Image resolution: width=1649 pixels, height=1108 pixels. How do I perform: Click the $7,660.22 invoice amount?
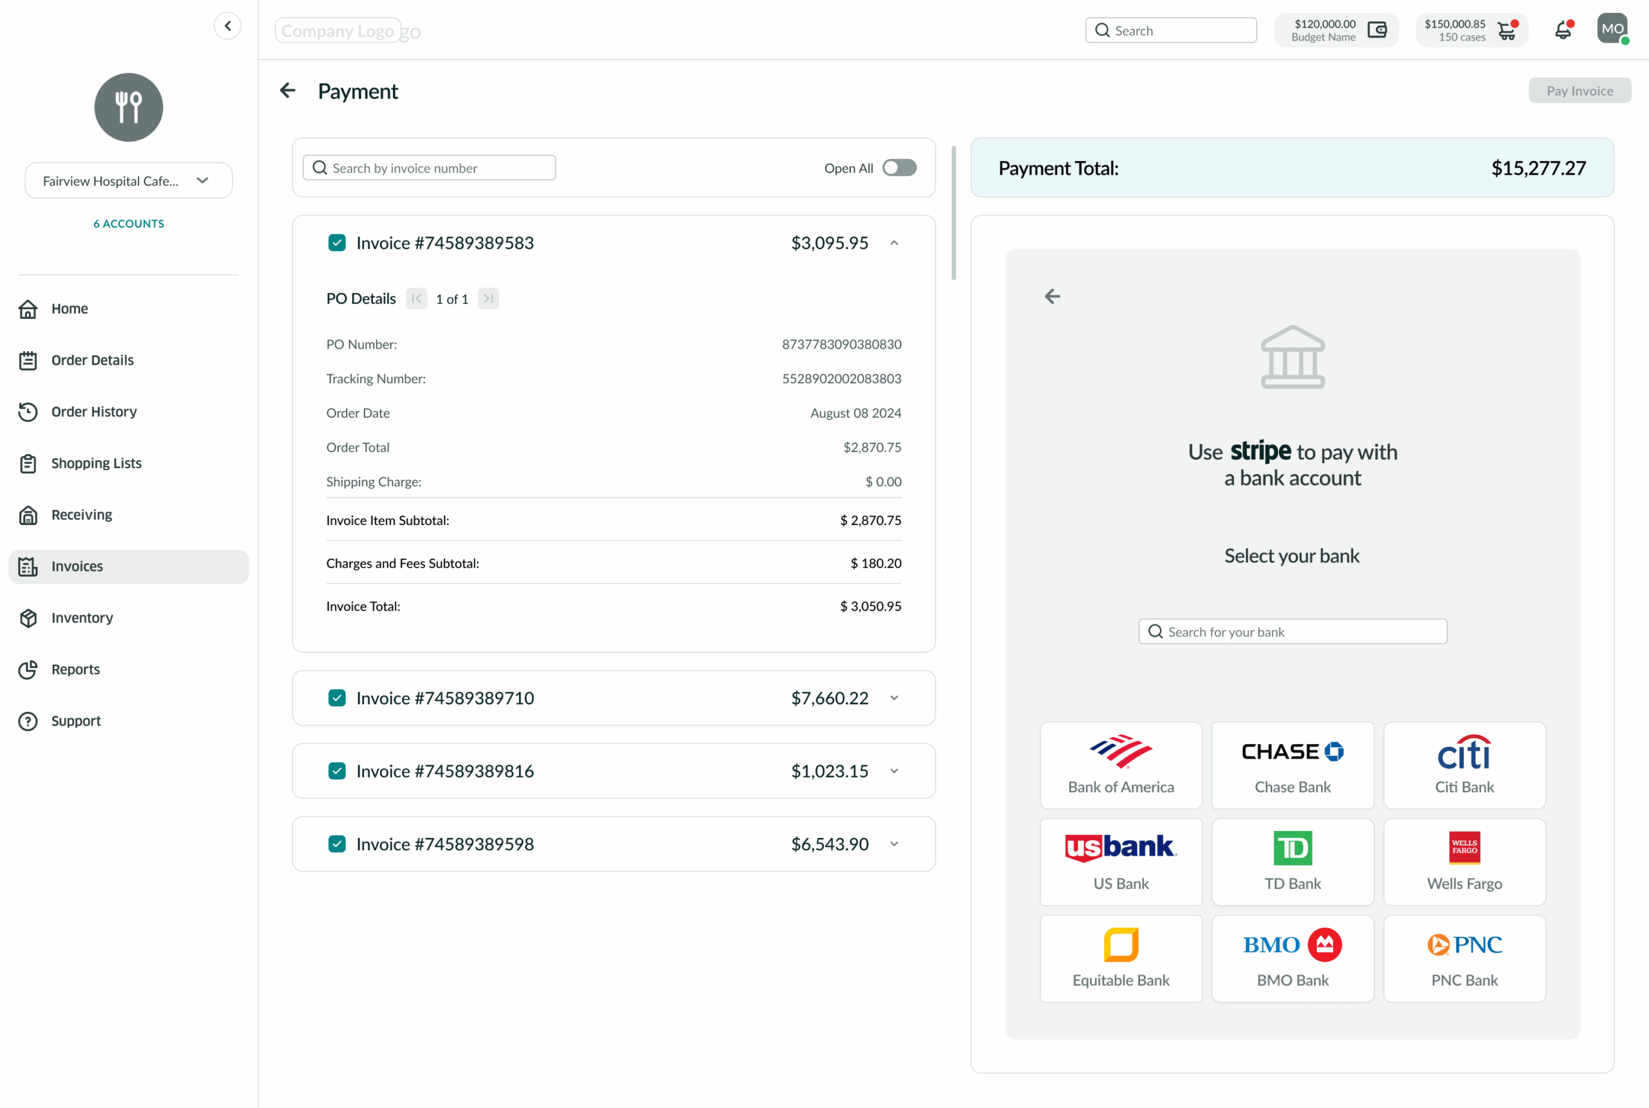click(x=830, y=698)
